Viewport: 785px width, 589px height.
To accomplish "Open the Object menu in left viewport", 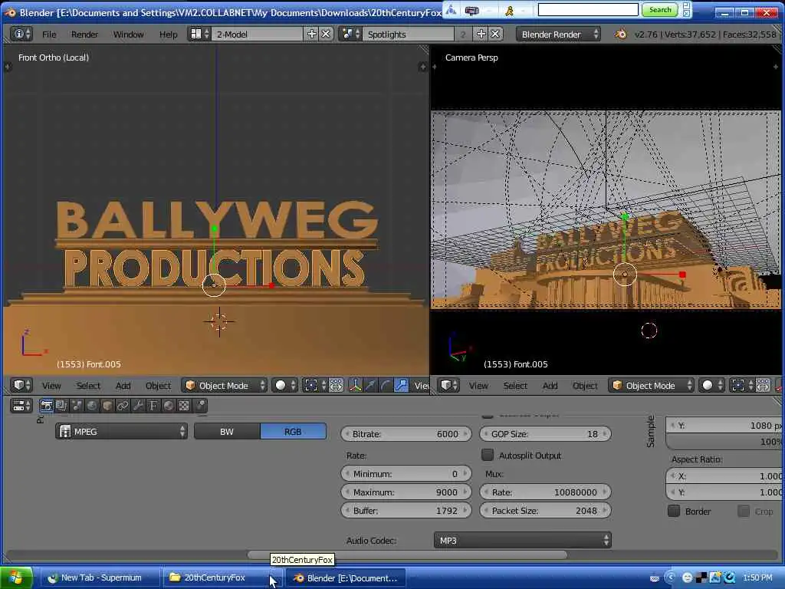I will 158,385.
